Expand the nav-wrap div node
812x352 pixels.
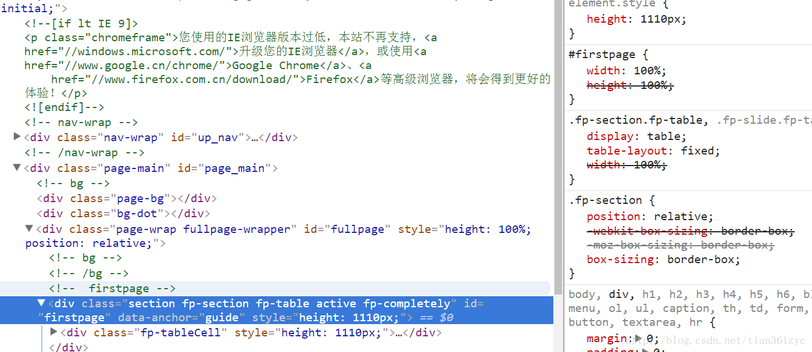pyautogui.click(x=17, y=137)
